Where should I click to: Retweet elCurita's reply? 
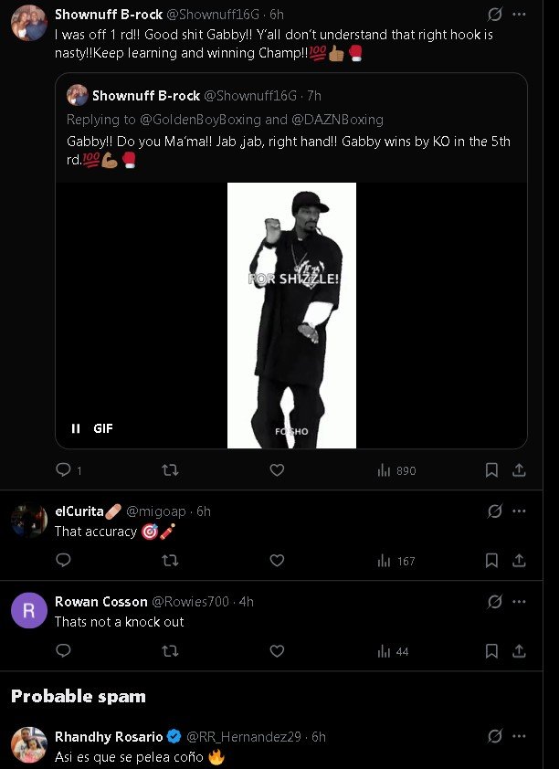170,561
